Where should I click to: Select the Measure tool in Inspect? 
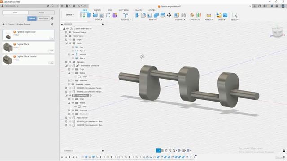coord(209,15)
